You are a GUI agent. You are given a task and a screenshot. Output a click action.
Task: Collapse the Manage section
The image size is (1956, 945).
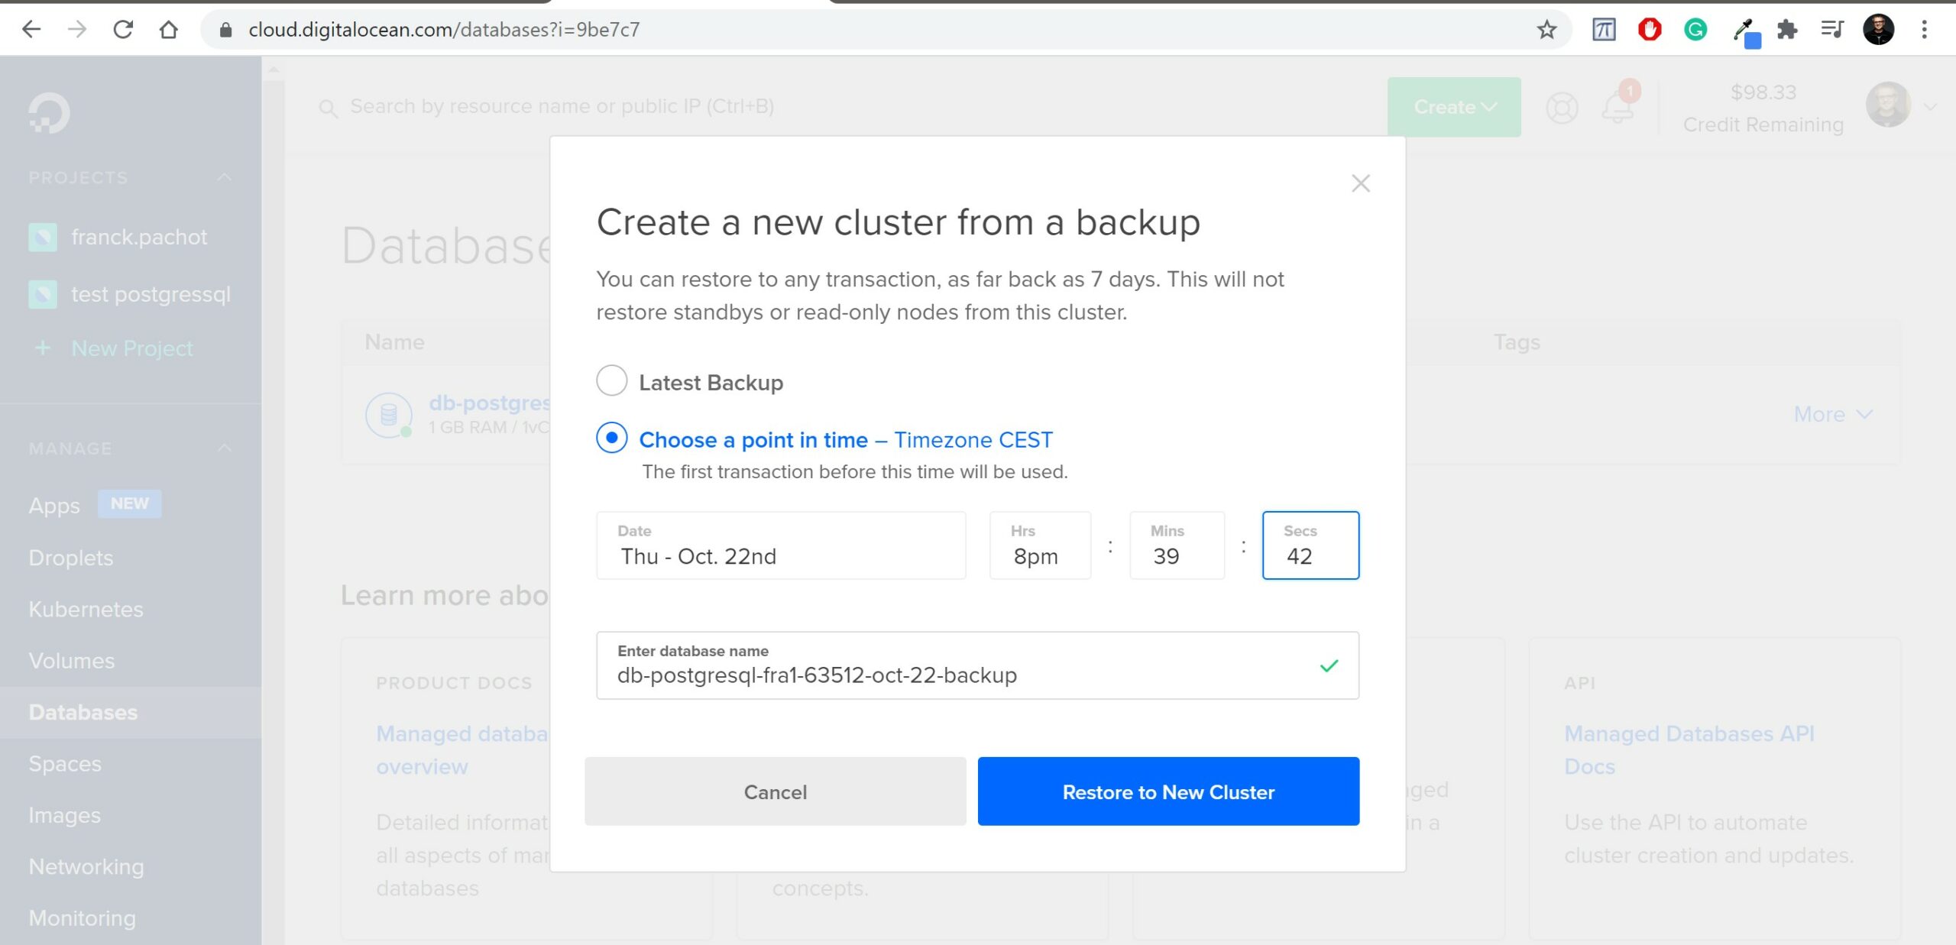click(224, 448)
